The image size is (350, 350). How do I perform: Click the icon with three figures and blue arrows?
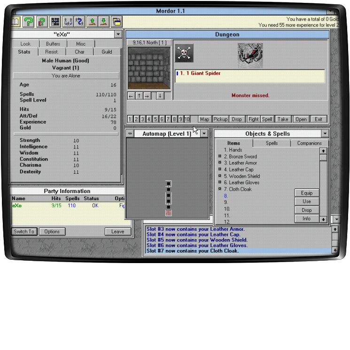(68, 22)
